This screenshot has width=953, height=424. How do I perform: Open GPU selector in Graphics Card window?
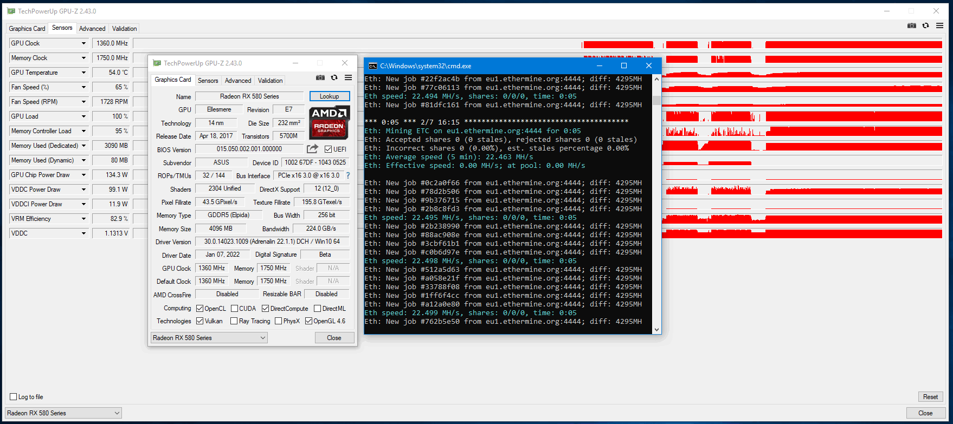tap(209, 337)
